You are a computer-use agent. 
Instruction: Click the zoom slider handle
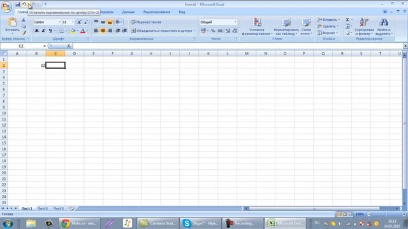click(386, 214)
